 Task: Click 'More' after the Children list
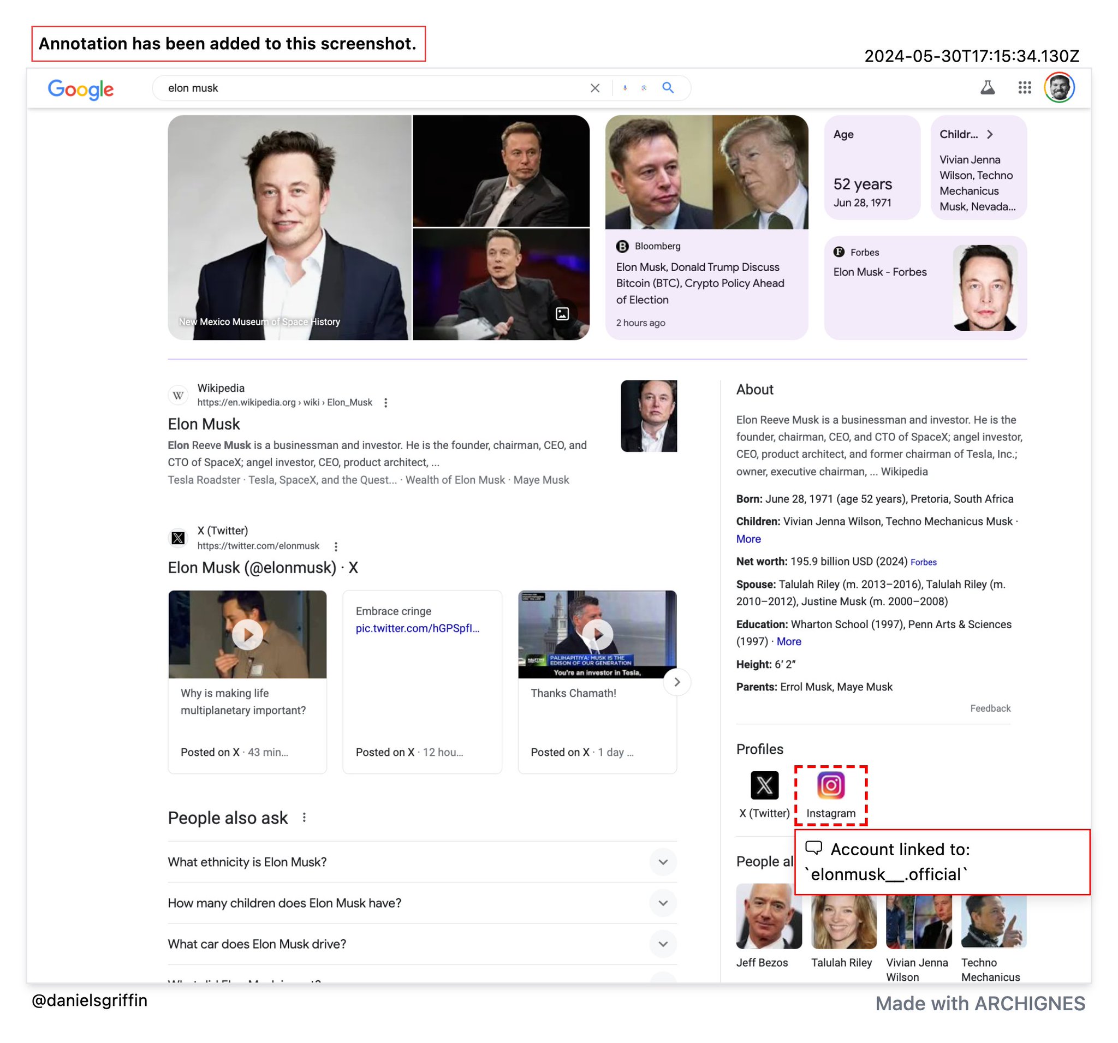pos(748,539)
